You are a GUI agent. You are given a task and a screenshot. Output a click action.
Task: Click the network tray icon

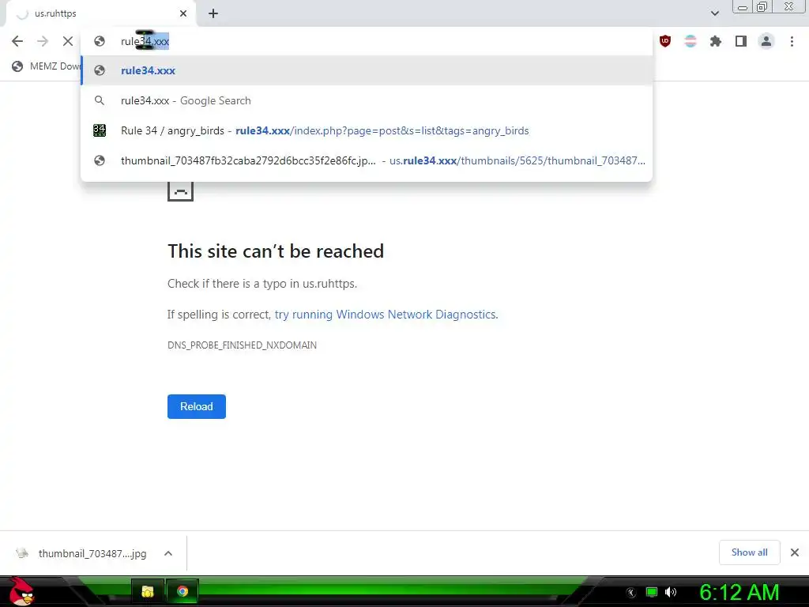pyautogui.click(x=652, y=592)
